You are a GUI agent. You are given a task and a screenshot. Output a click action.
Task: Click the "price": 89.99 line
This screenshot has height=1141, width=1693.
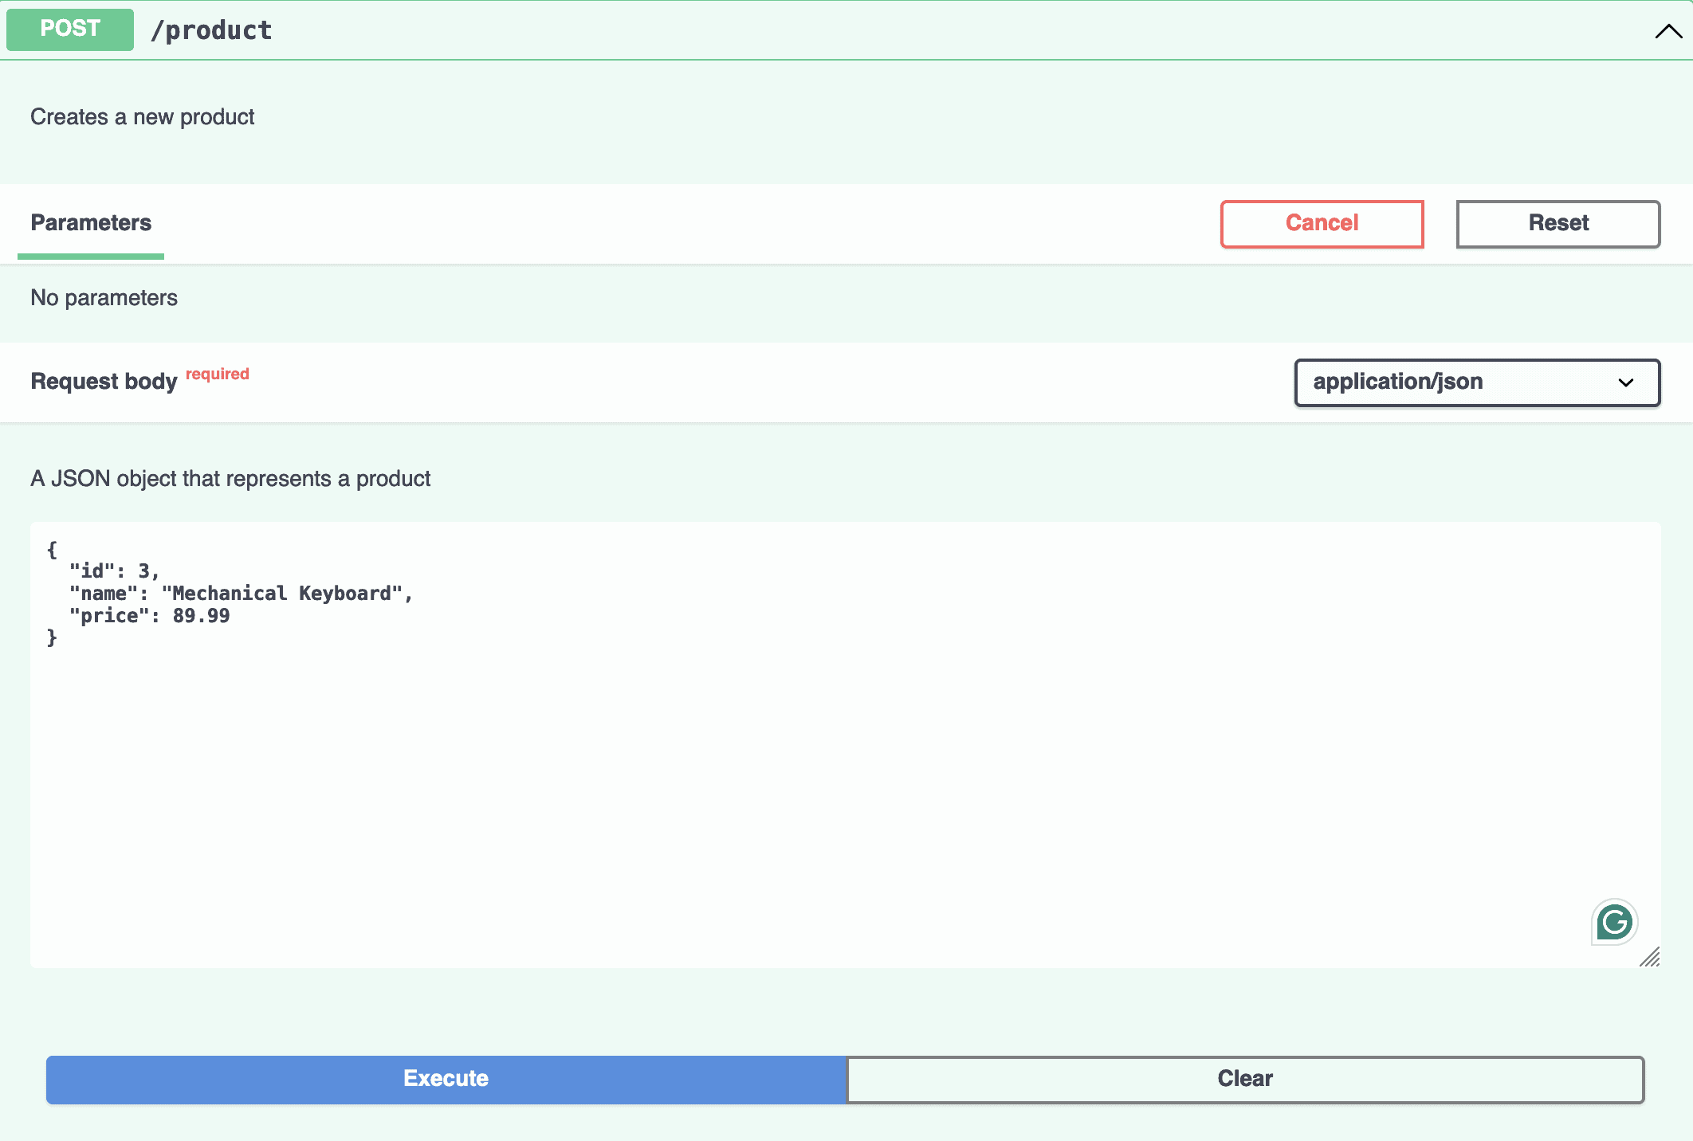(149, 616)
